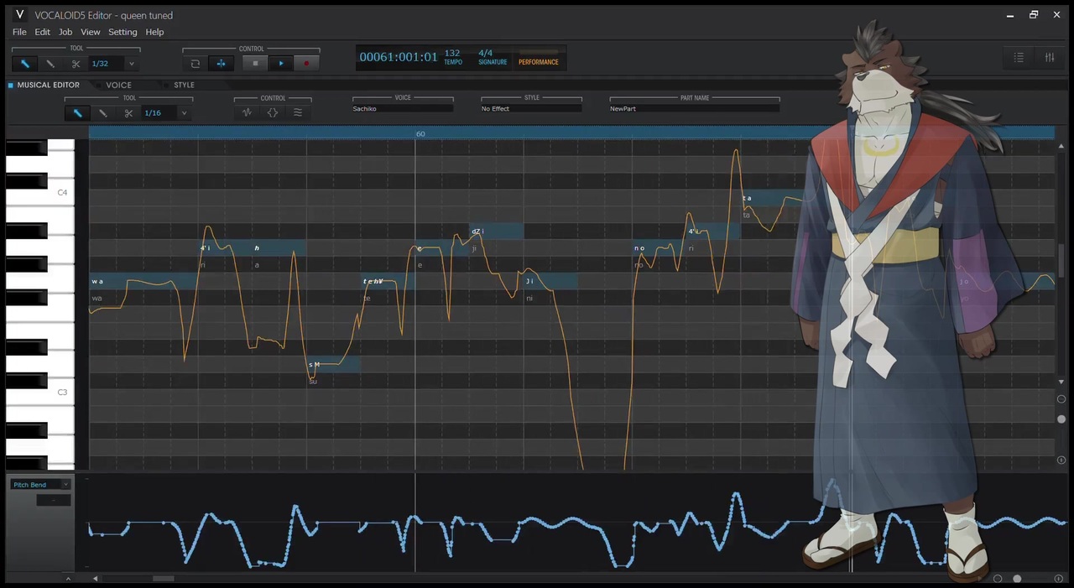1074x588 pixels.
Task: Click the red record button
Action: click(x=306, y=64)
